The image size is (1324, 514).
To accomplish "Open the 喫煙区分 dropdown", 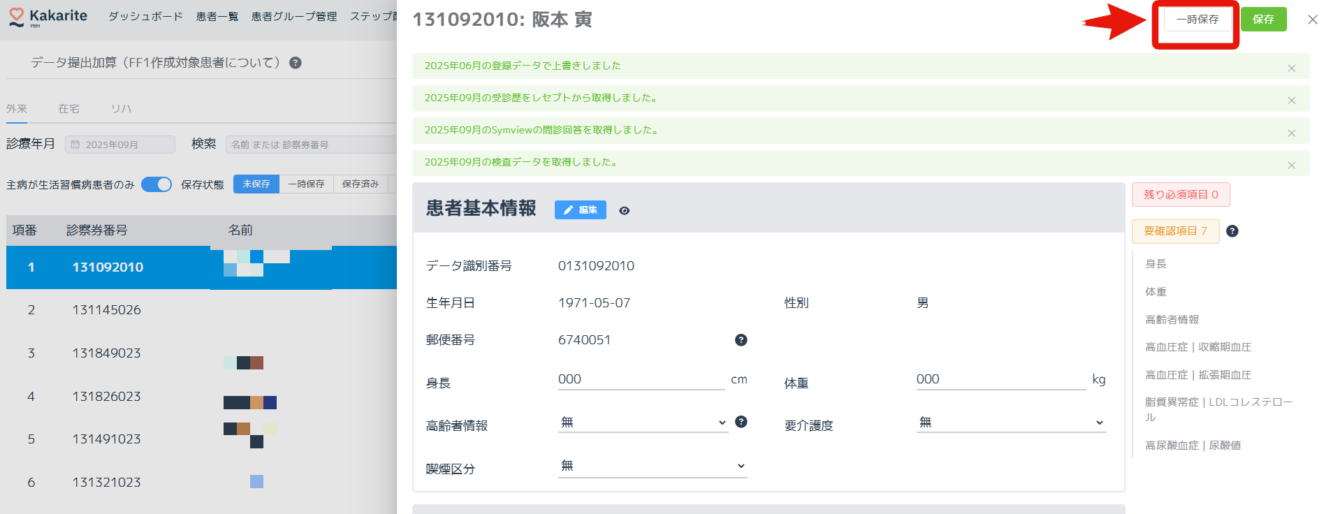I will (653, 466).
